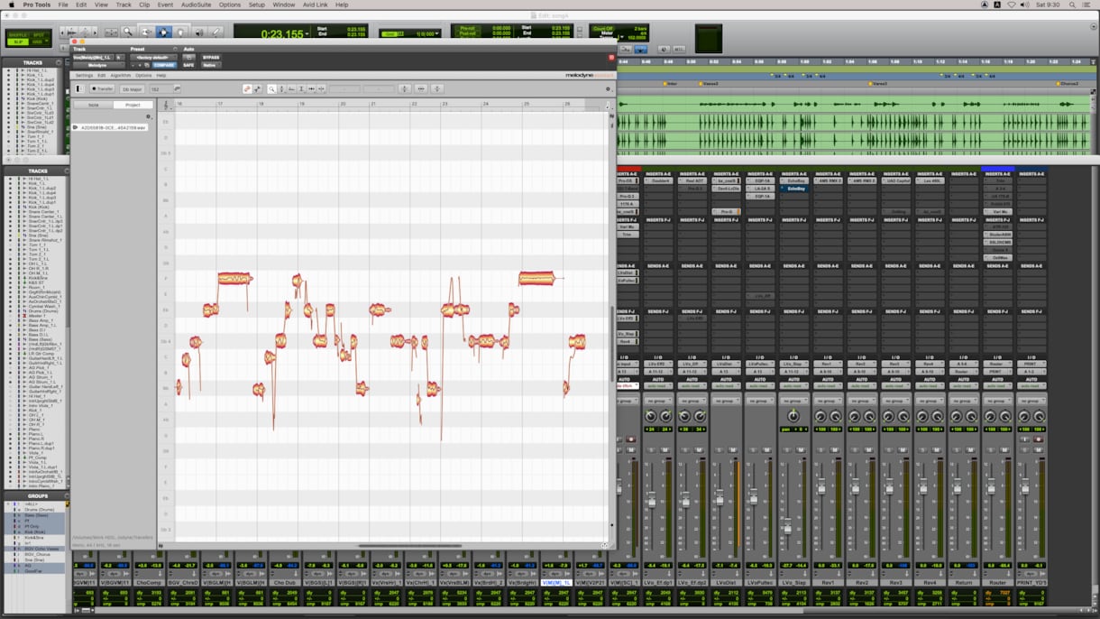This screenshot has height=619, width=1100.
Task: Open the Setup menu
Action: pos(257,5)
